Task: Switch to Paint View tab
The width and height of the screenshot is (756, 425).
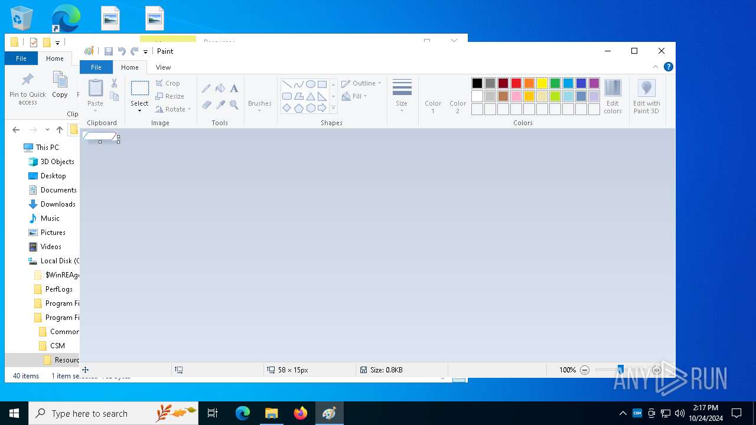Action: click(x=163, y=67)
